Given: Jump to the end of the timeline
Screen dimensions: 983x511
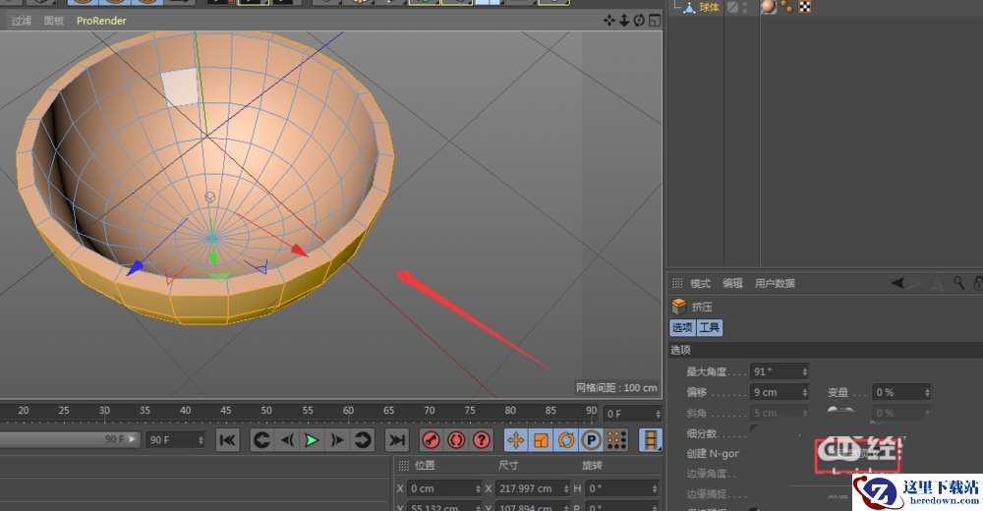Looking at the screenshot, I should coord(396,440).
